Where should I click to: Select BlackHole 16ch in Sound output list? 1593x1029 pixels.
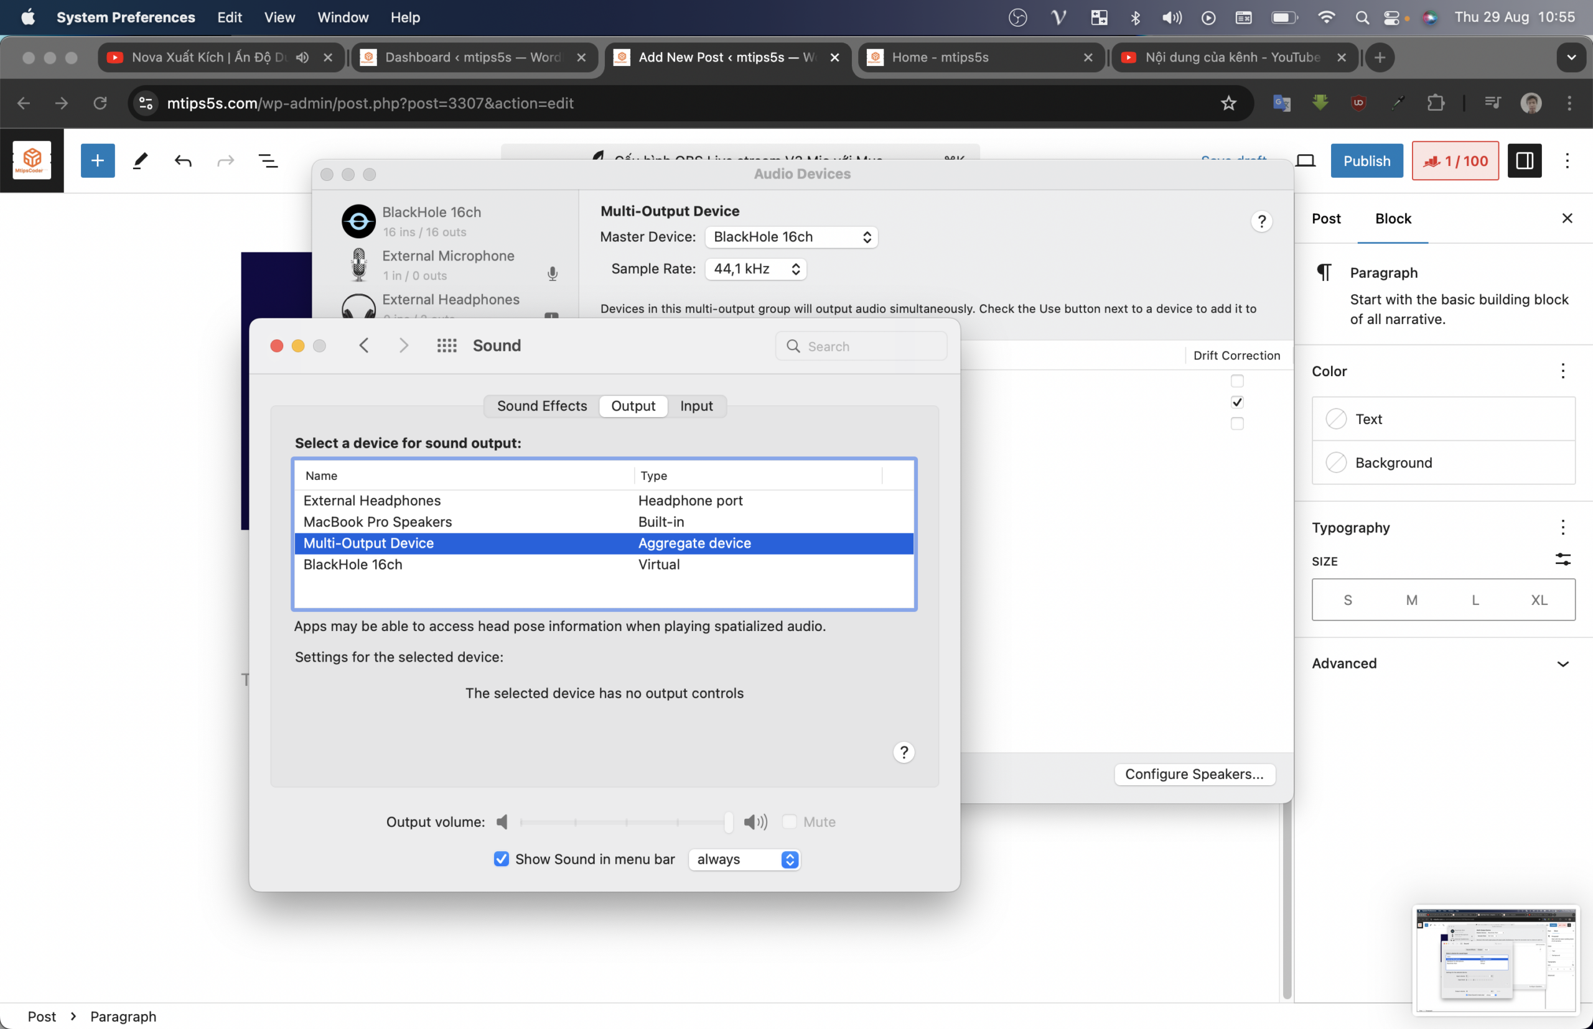pyautogui.click(x=603, y=565)
